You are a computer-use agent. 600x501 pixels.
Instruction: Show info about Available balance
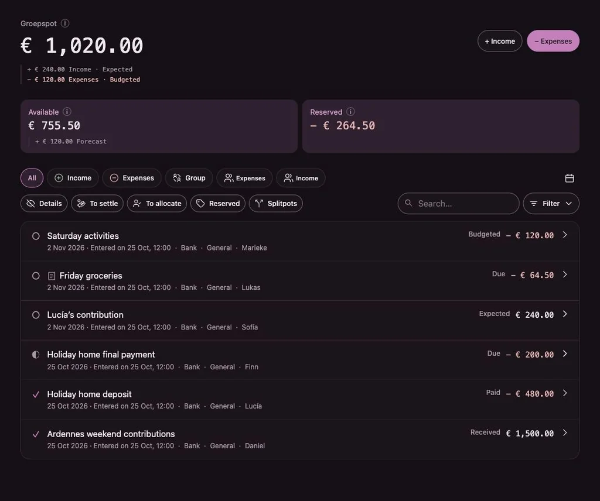coord(67,112)
